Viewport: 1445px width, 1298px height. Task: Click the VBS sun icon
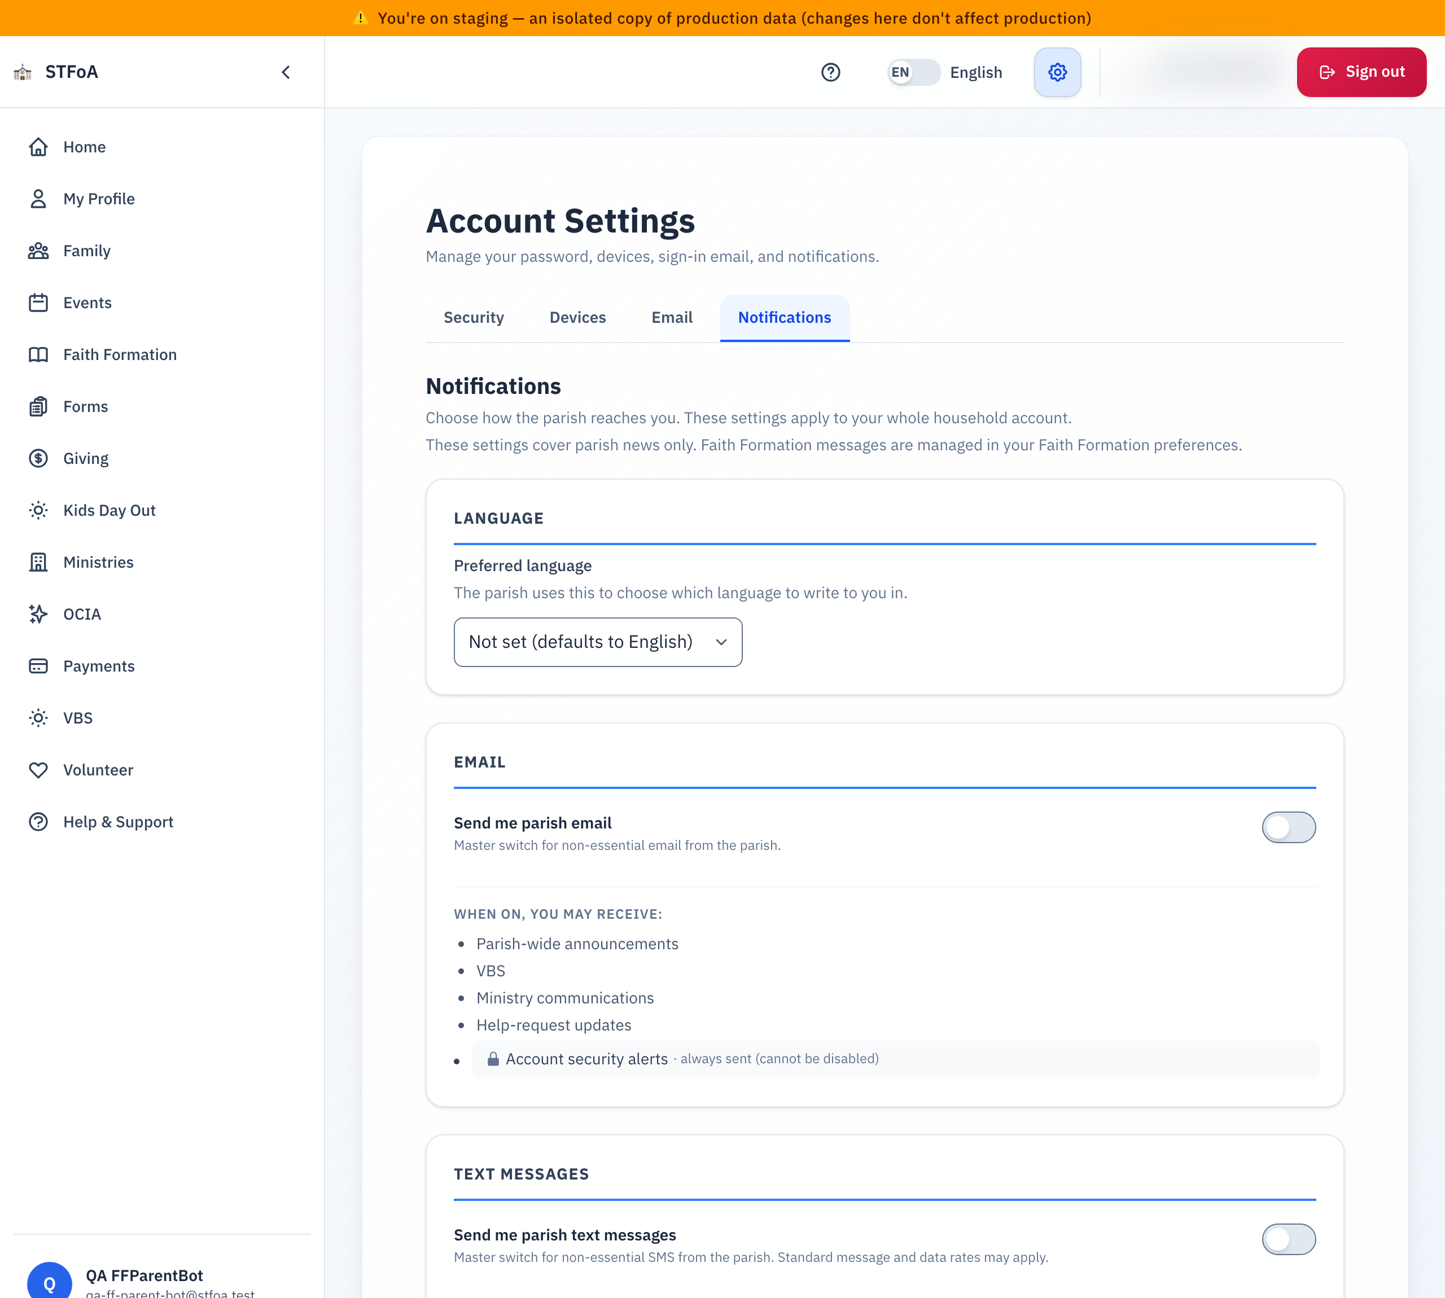pyautogui.click(x=38, y=718)
